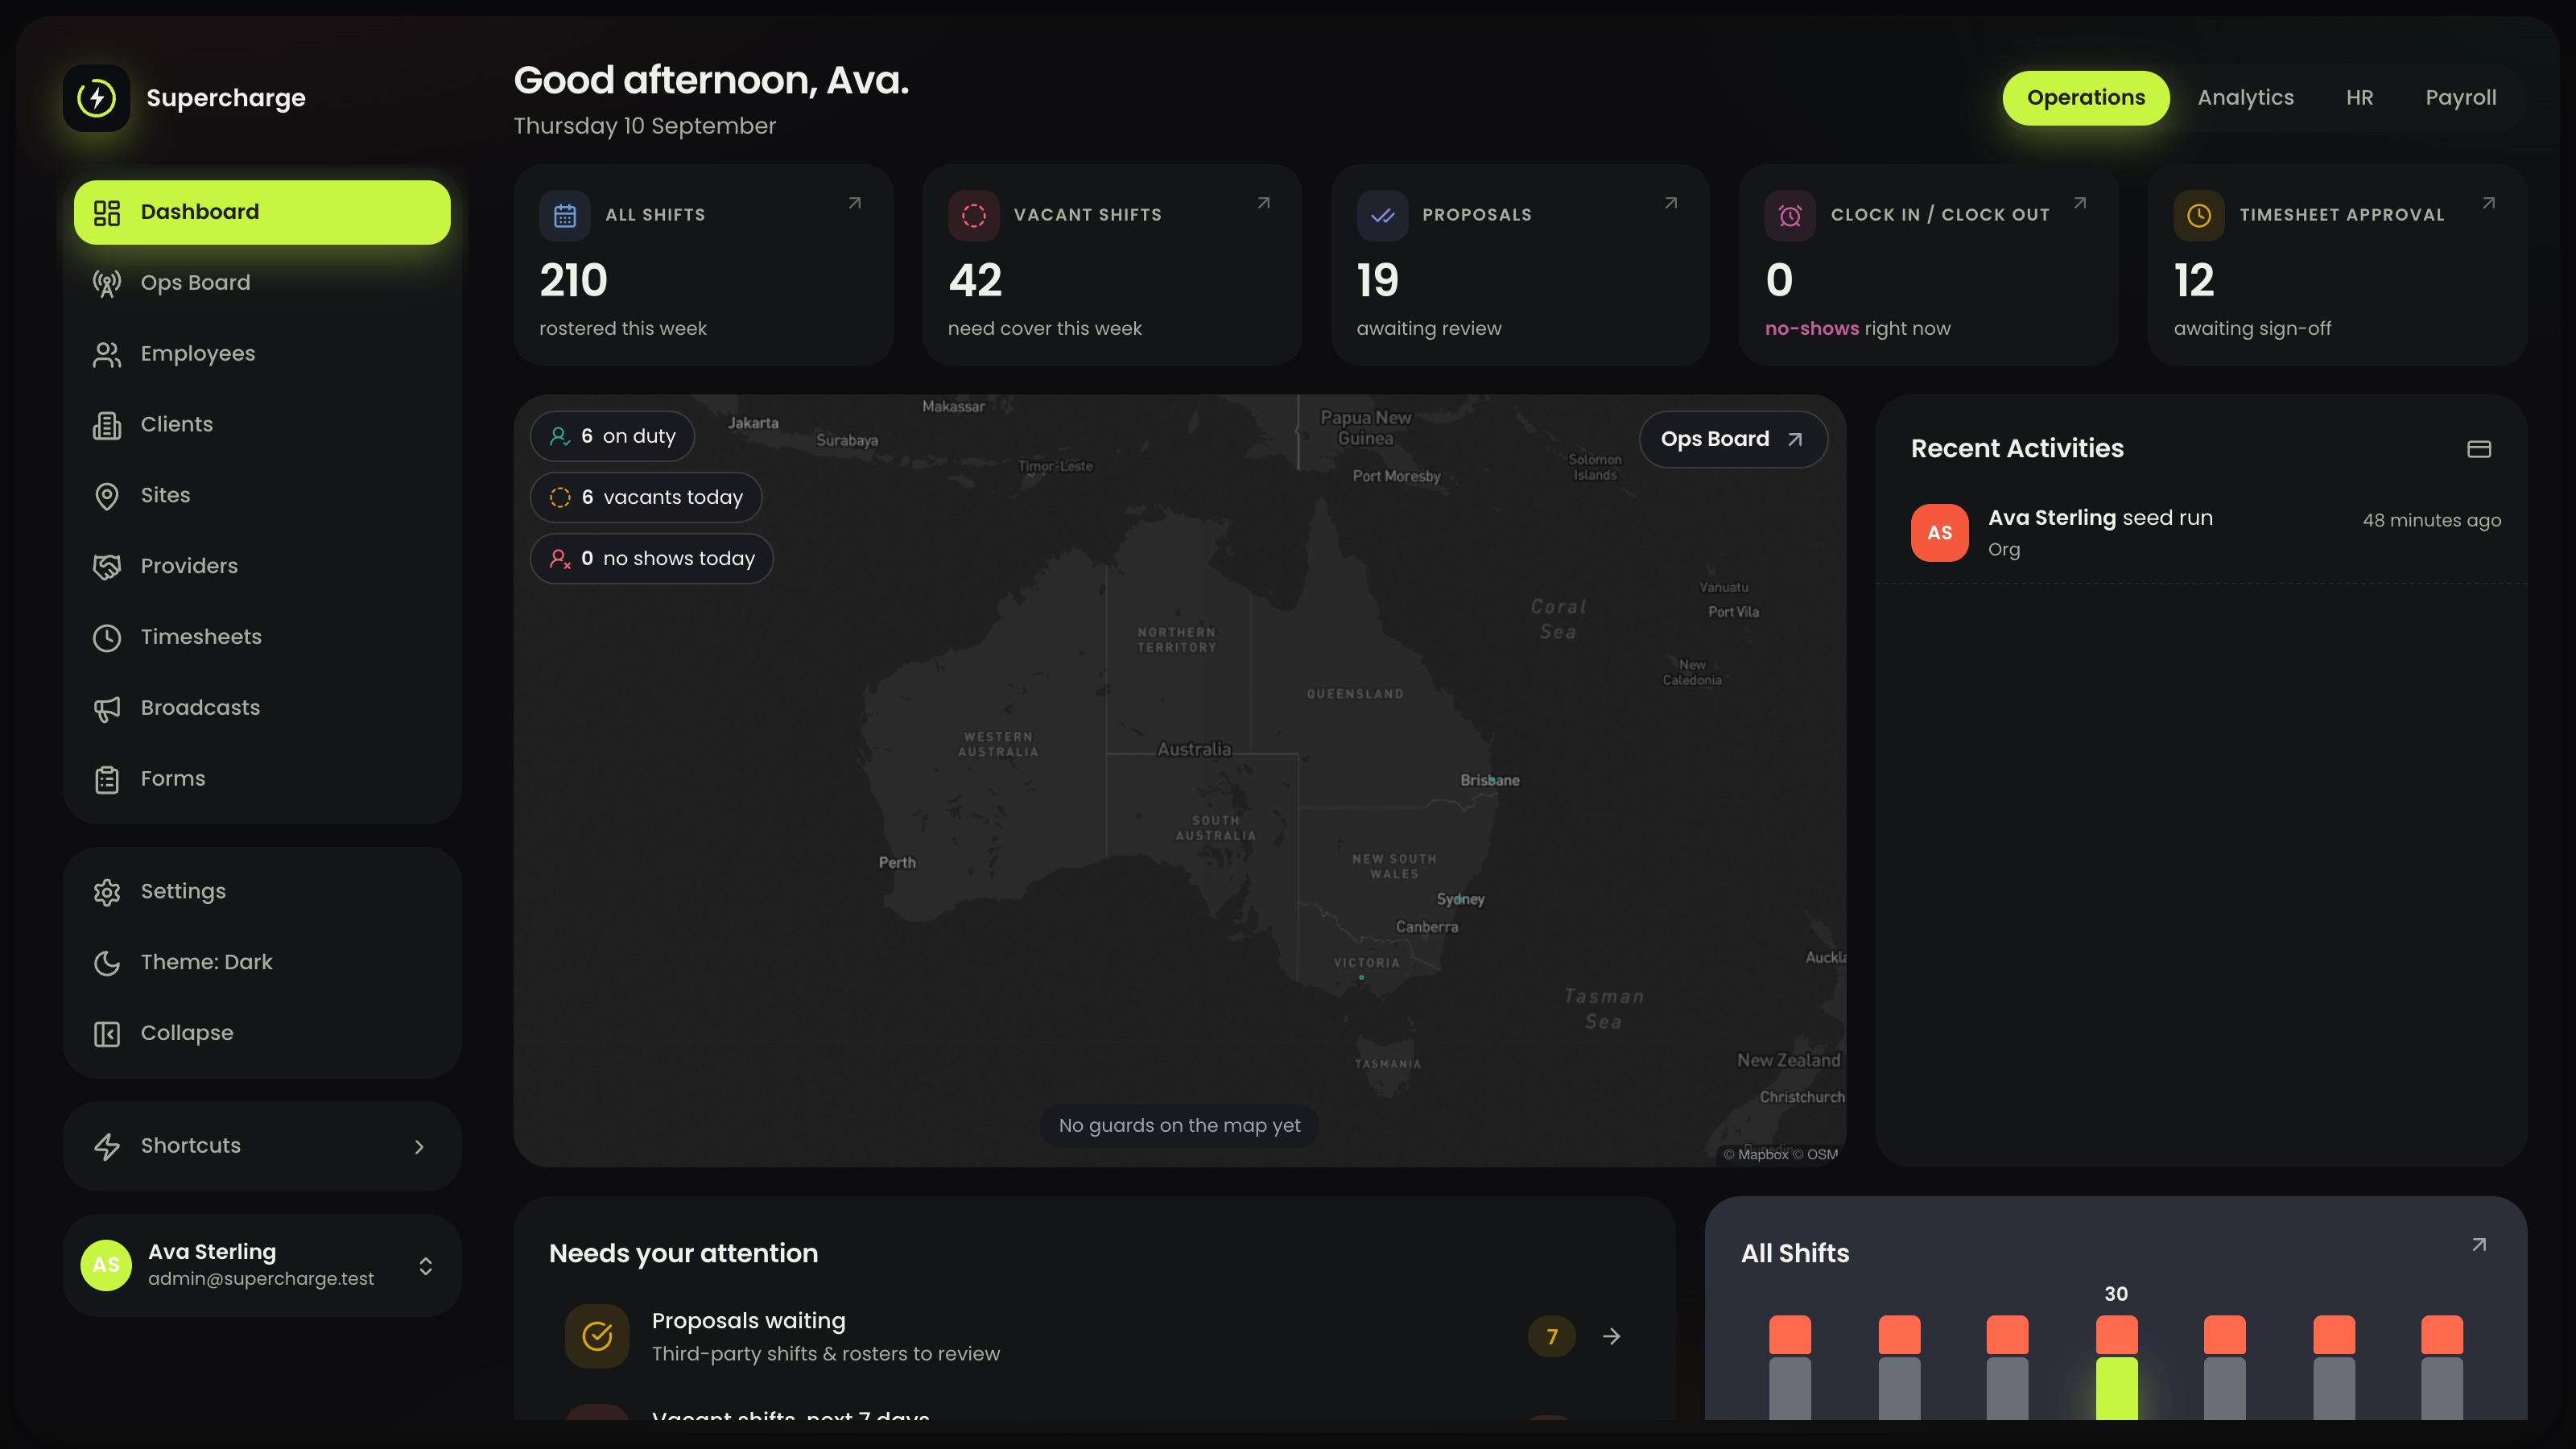Open Ops Board in the sidebar

point(262,283)
